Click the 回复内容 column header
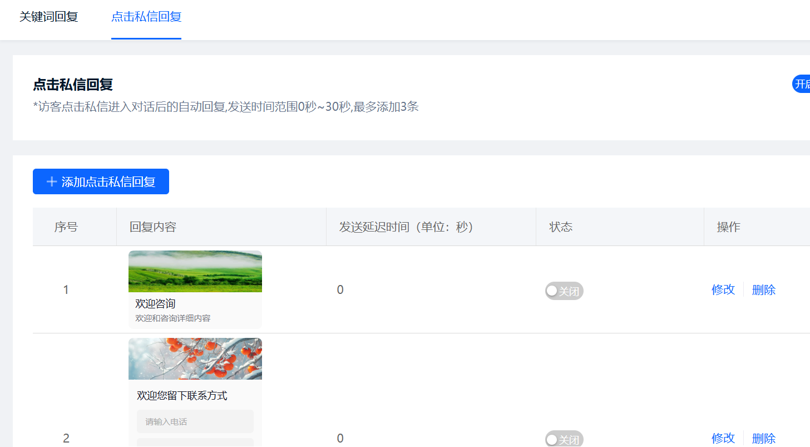The width and height of the screenshot is (810, 447). point(153,227)
